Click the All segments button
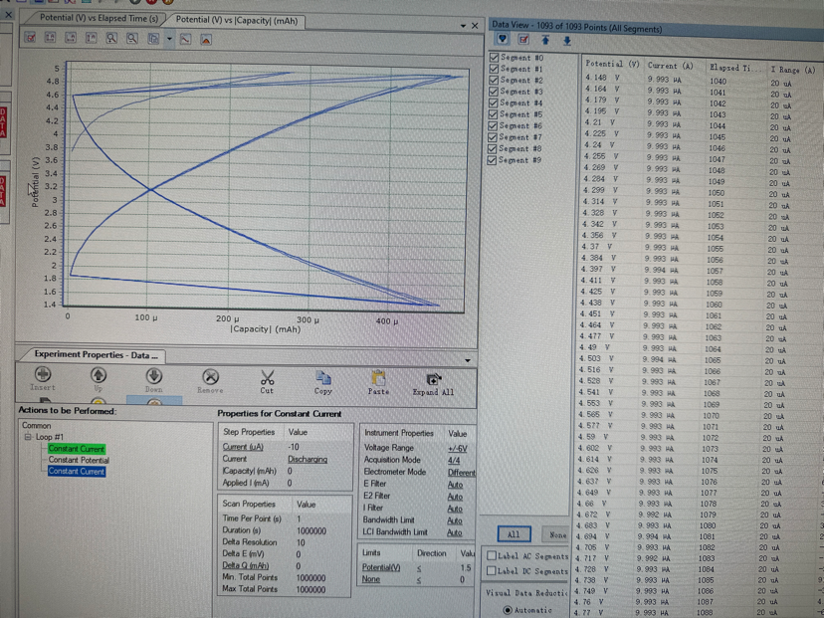 click(514, 534)
